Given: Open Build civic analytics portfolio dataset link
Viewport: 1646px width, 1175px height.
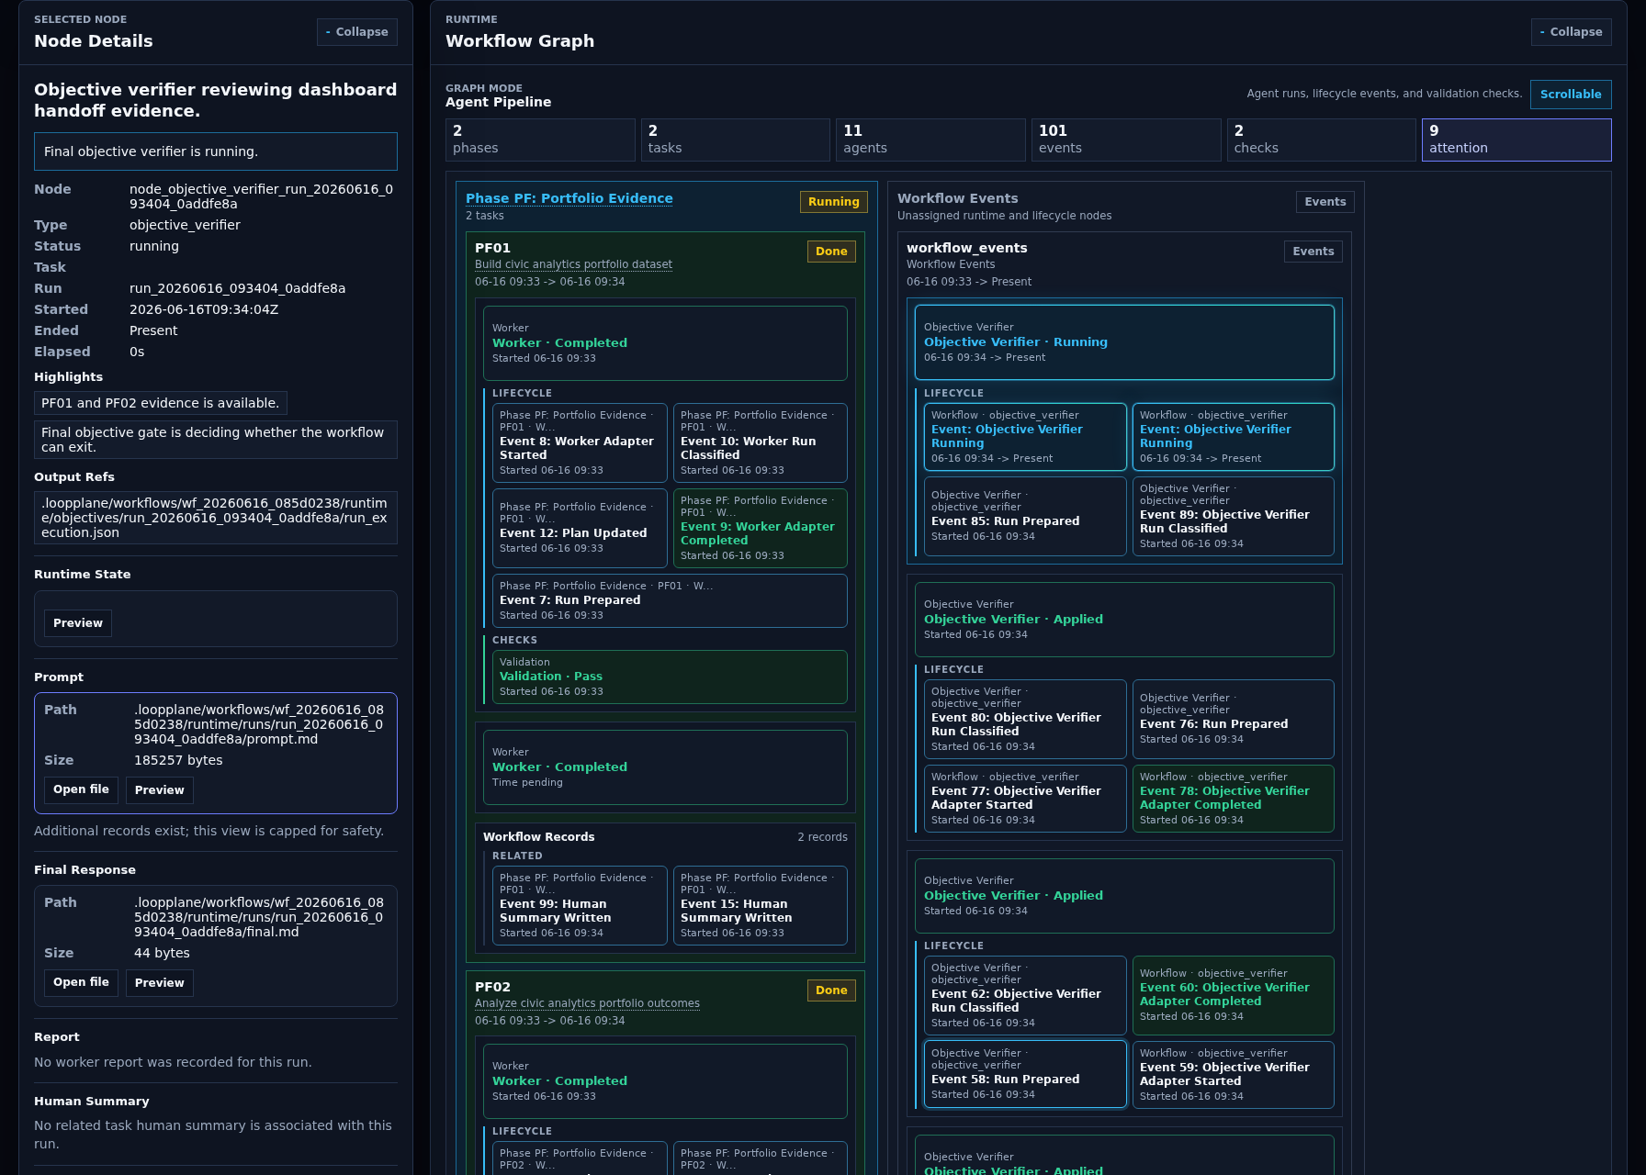Looking at the screenshot, I should 573,264.
